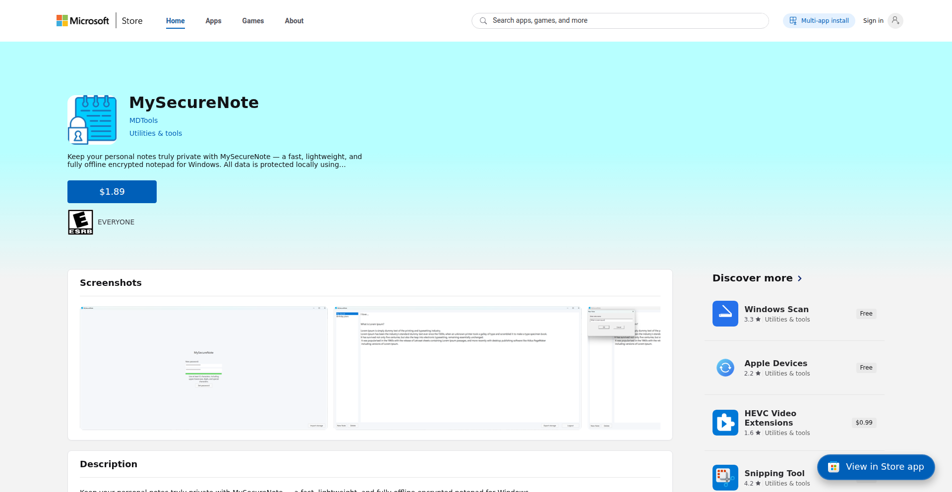
Task: Expand Discover more chevron arrow
Action: (800, 278)
